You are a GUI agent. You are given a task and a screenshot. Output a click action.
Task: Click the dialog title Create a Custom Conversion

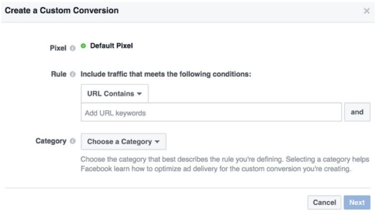[x=62, y=10]
